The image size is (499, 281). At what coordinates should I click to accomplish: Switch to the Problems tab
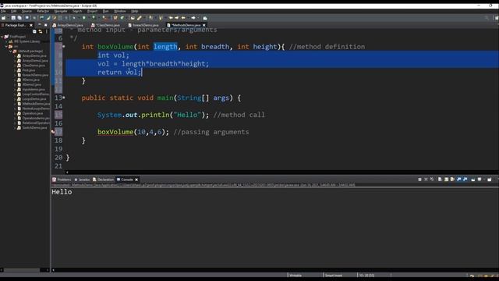tap(62, 180)
